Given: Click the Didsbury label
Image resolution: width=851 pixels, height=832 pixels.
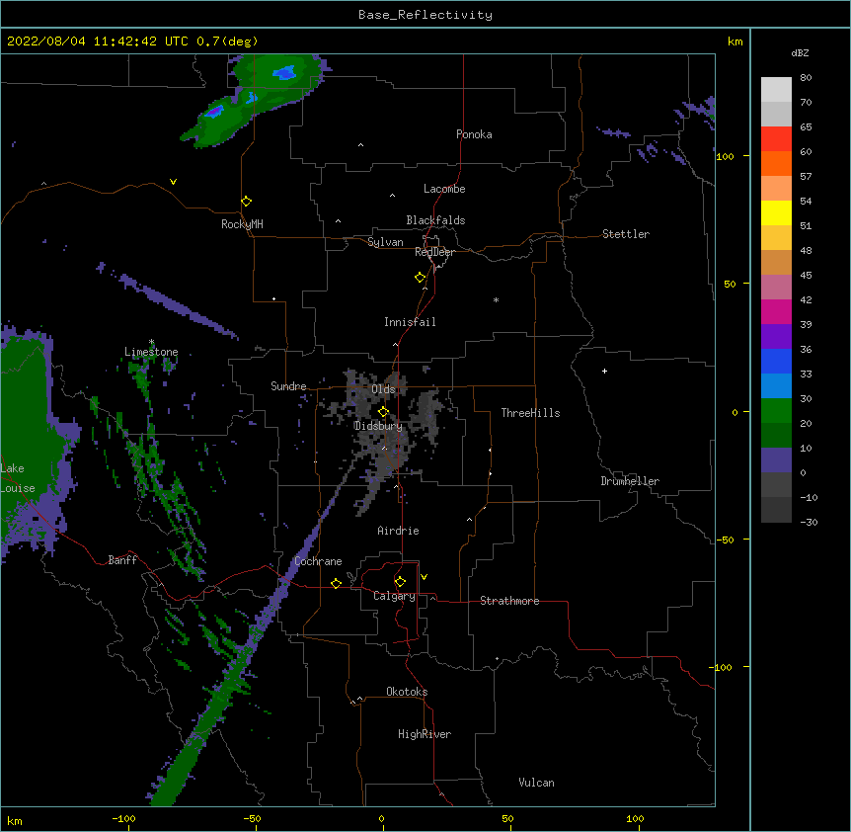Looking at the screenshot, I should (x=378, y=426).
